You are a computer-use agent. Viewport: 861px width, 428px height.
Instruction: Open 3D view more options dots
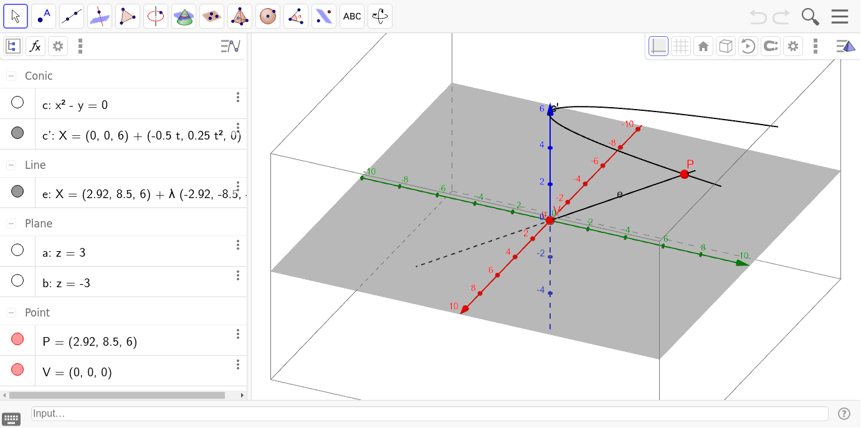point(816,46)
